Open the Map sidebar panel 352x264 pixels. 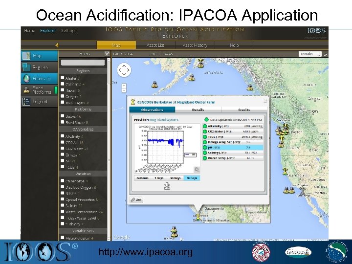pyautogui.click(x=40, y=56)
